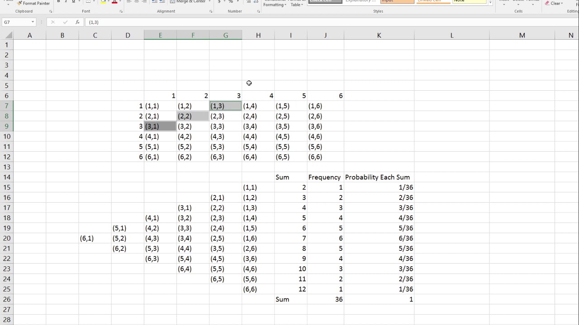Click probability cell 1/36 in row 15
Screen dimensions: 579x325
[379, 187]
